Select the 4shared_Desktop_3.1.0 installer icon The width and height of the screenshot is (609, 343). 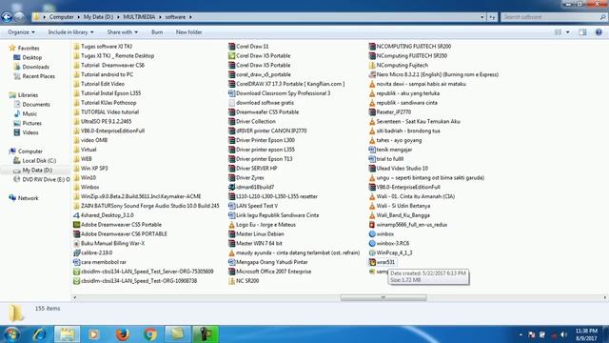click(76, 215)
